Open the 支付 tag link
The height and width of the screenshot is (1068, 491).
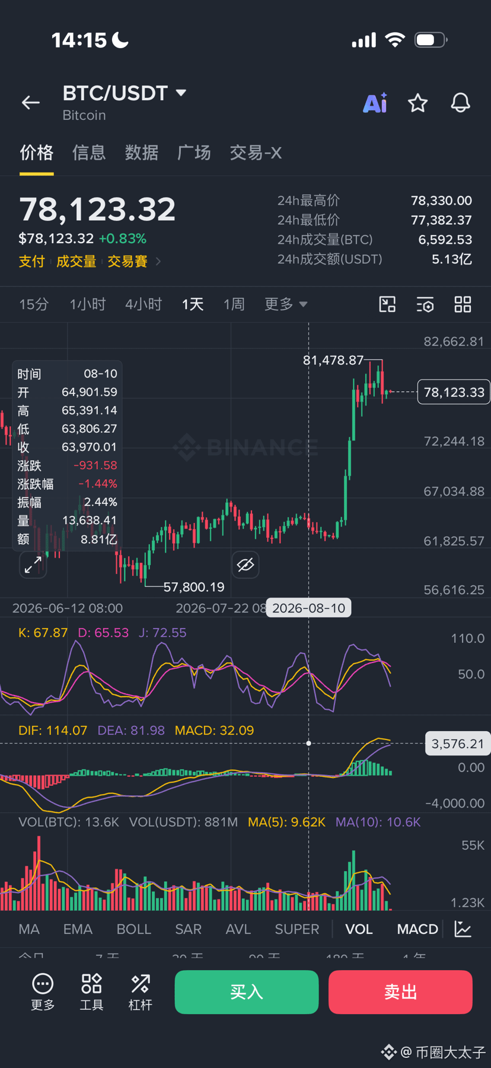[32, 262]
